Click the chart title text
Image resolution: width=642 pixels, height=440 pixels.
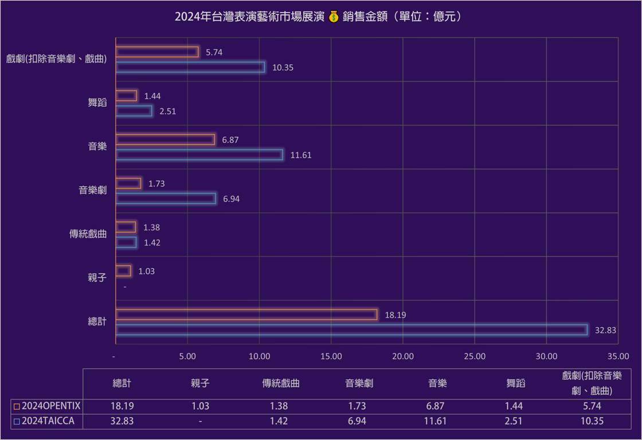tap(318, 17)
